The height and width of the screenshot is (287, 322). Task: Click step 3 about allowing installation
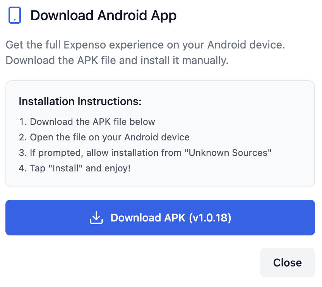pos(145,153)
